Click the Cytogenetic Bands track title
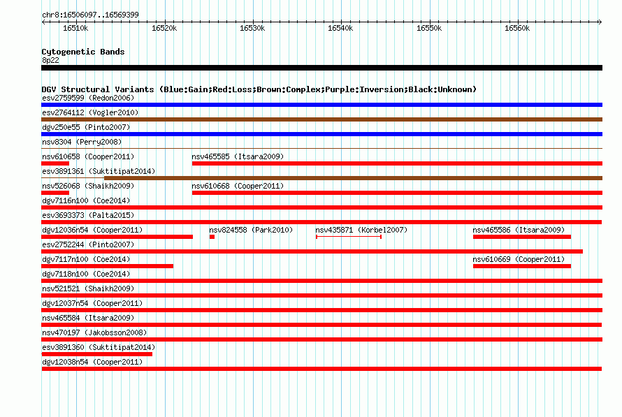The width and height of the screenshot is (622, 417). click(83, 52)
